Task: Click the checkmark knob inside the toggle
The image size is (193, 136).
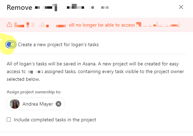Action: (x=13, y=44)
